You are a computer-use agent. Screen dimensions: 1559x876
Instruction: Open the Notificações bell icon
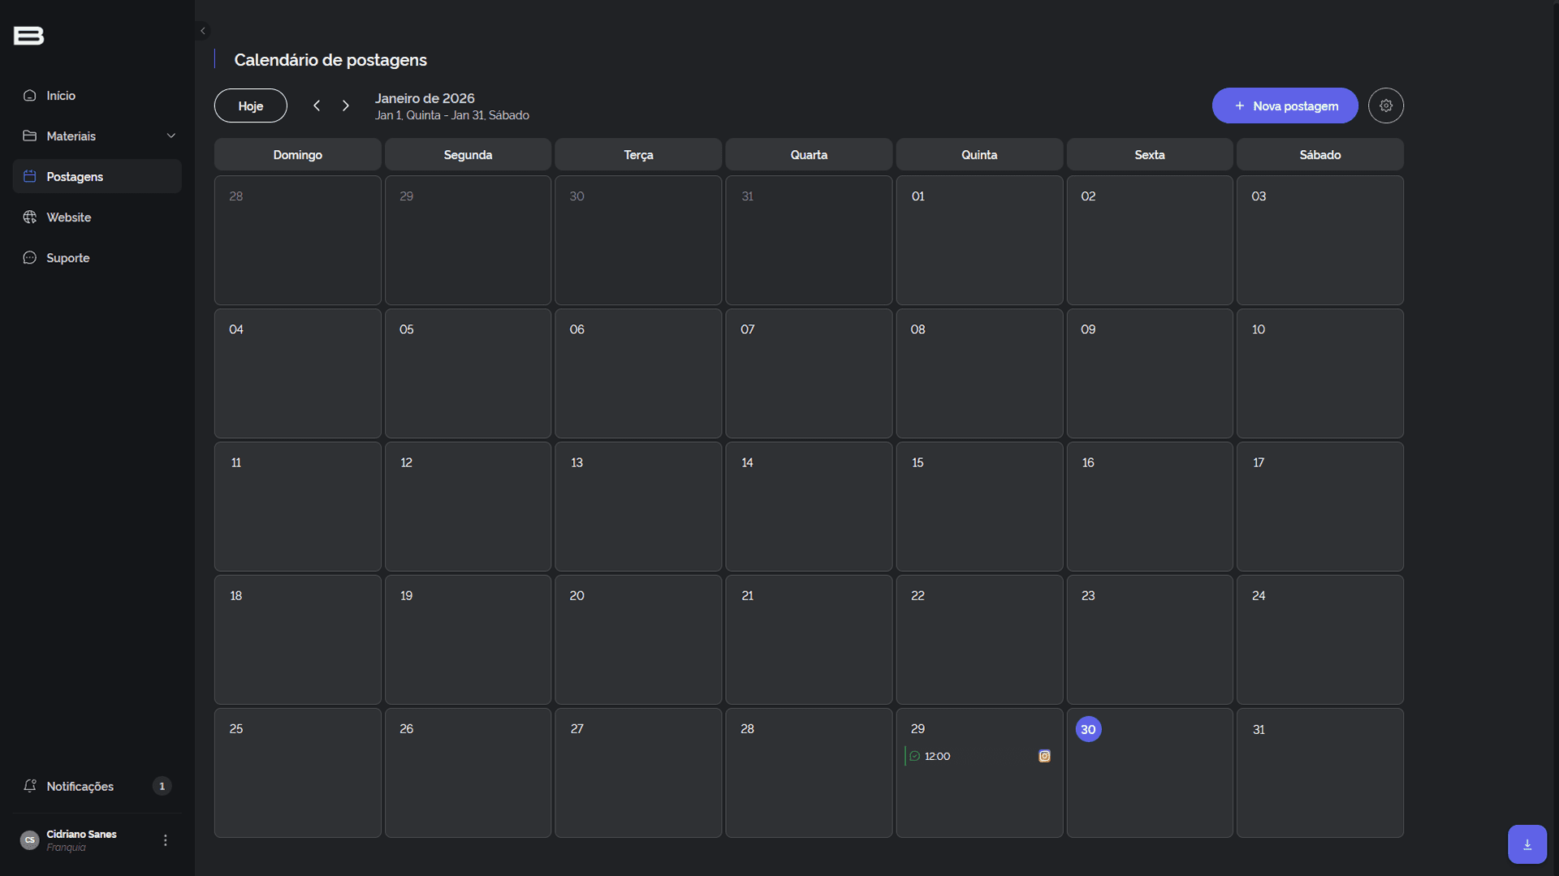(30, 786)
